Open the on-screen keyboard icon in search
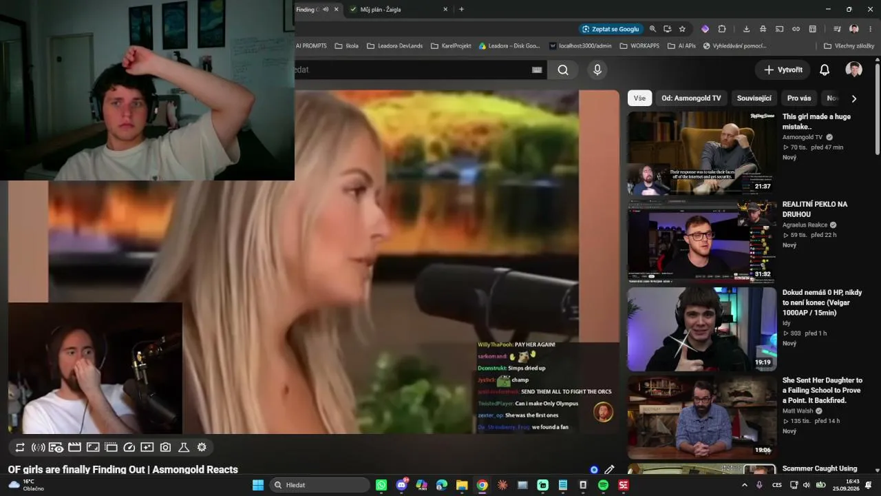Screen dimensions: 881x496 click(x=537, y=70)
